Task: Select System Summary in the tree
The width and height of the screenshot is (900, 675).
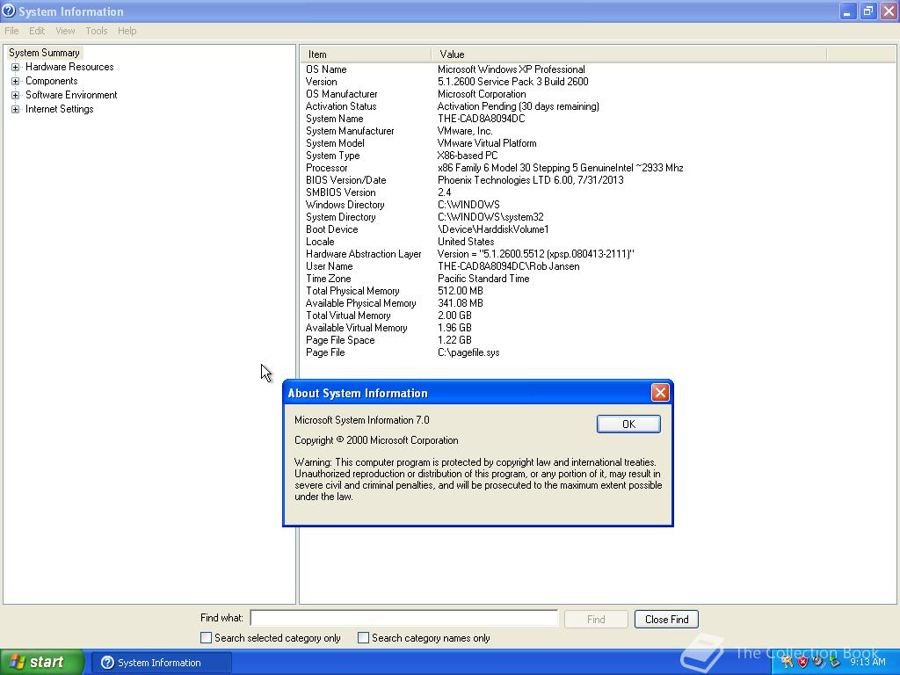Action: 44,53
